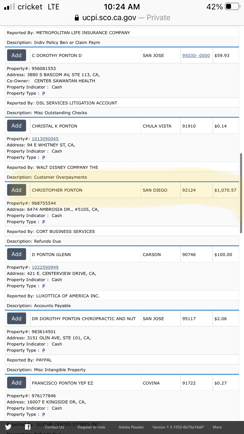Select zip code 91910 cell

click(x=197, y=126)
